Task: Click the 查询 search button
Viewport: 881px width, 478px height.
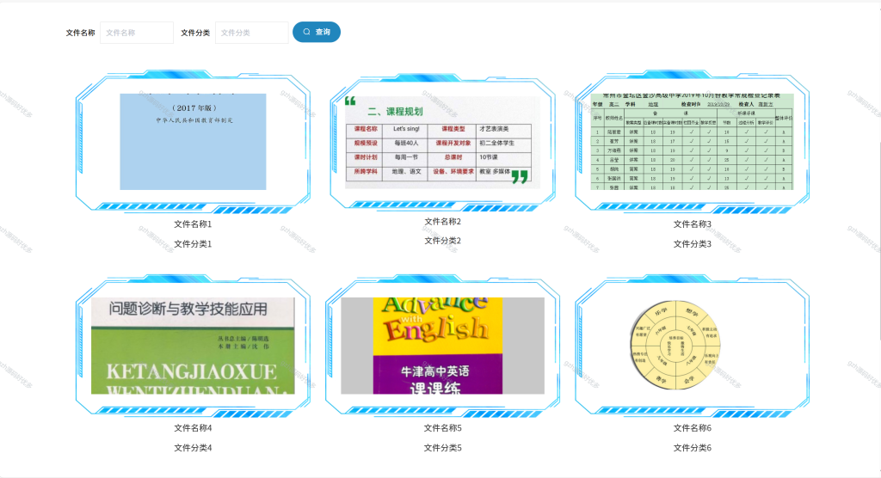Action: pyautogui.click(x=317, y=32)
